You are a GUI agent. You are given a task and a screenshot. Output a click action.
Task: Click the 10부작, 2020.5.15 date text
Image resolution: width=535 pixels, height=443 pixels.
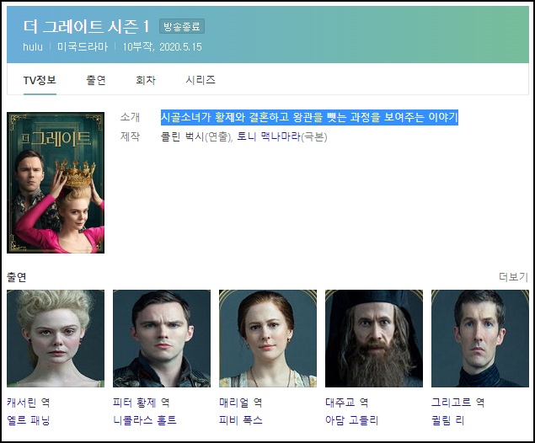[162, 46]
